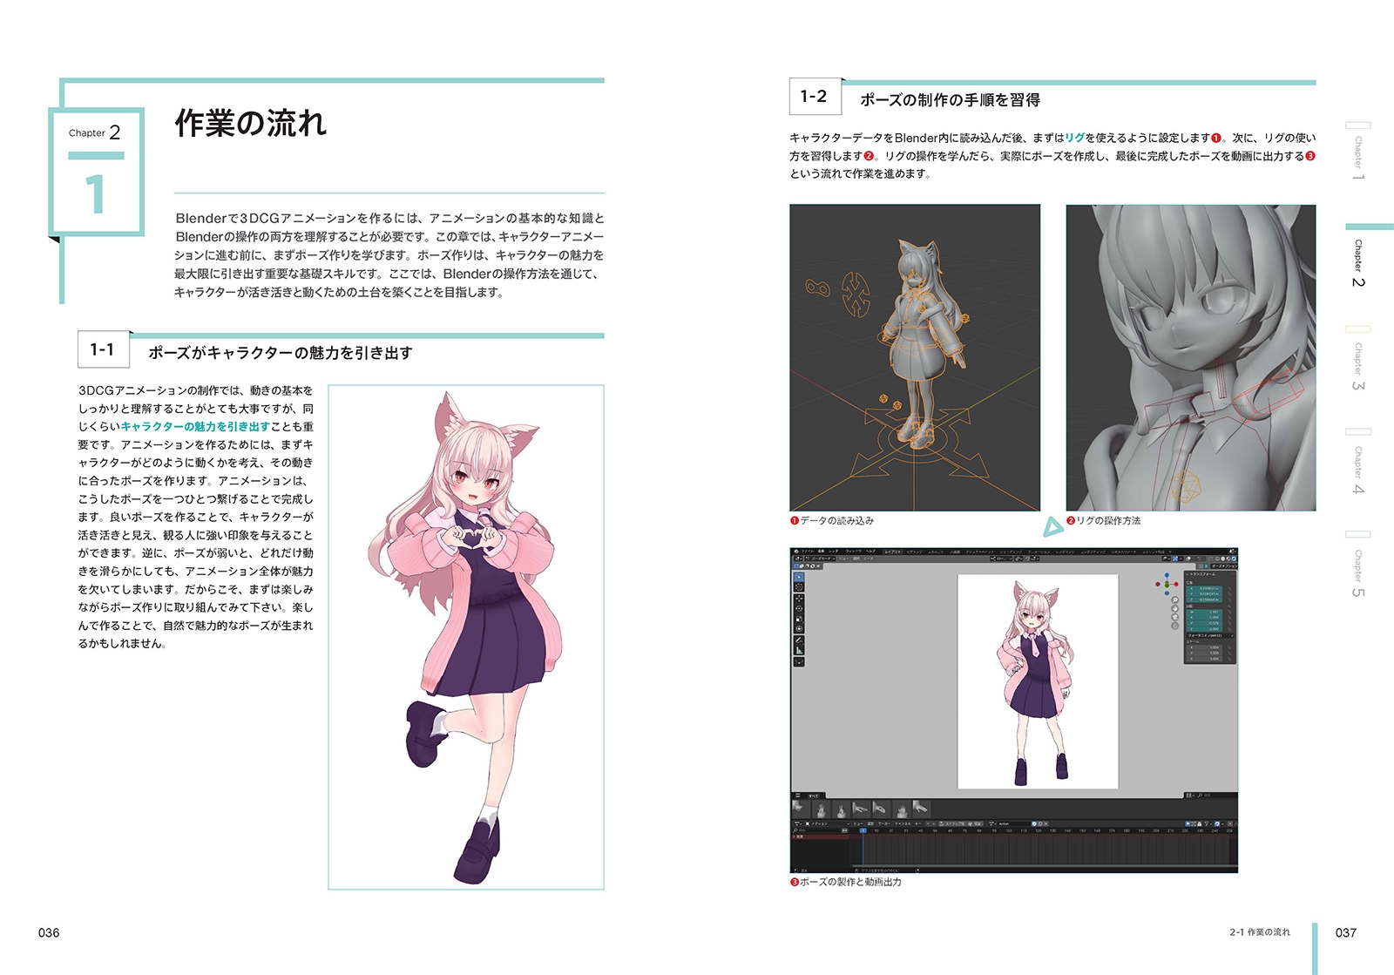1394x975 pixels.
Task: Select the Measure ruler tool
Action: point(799,651)
